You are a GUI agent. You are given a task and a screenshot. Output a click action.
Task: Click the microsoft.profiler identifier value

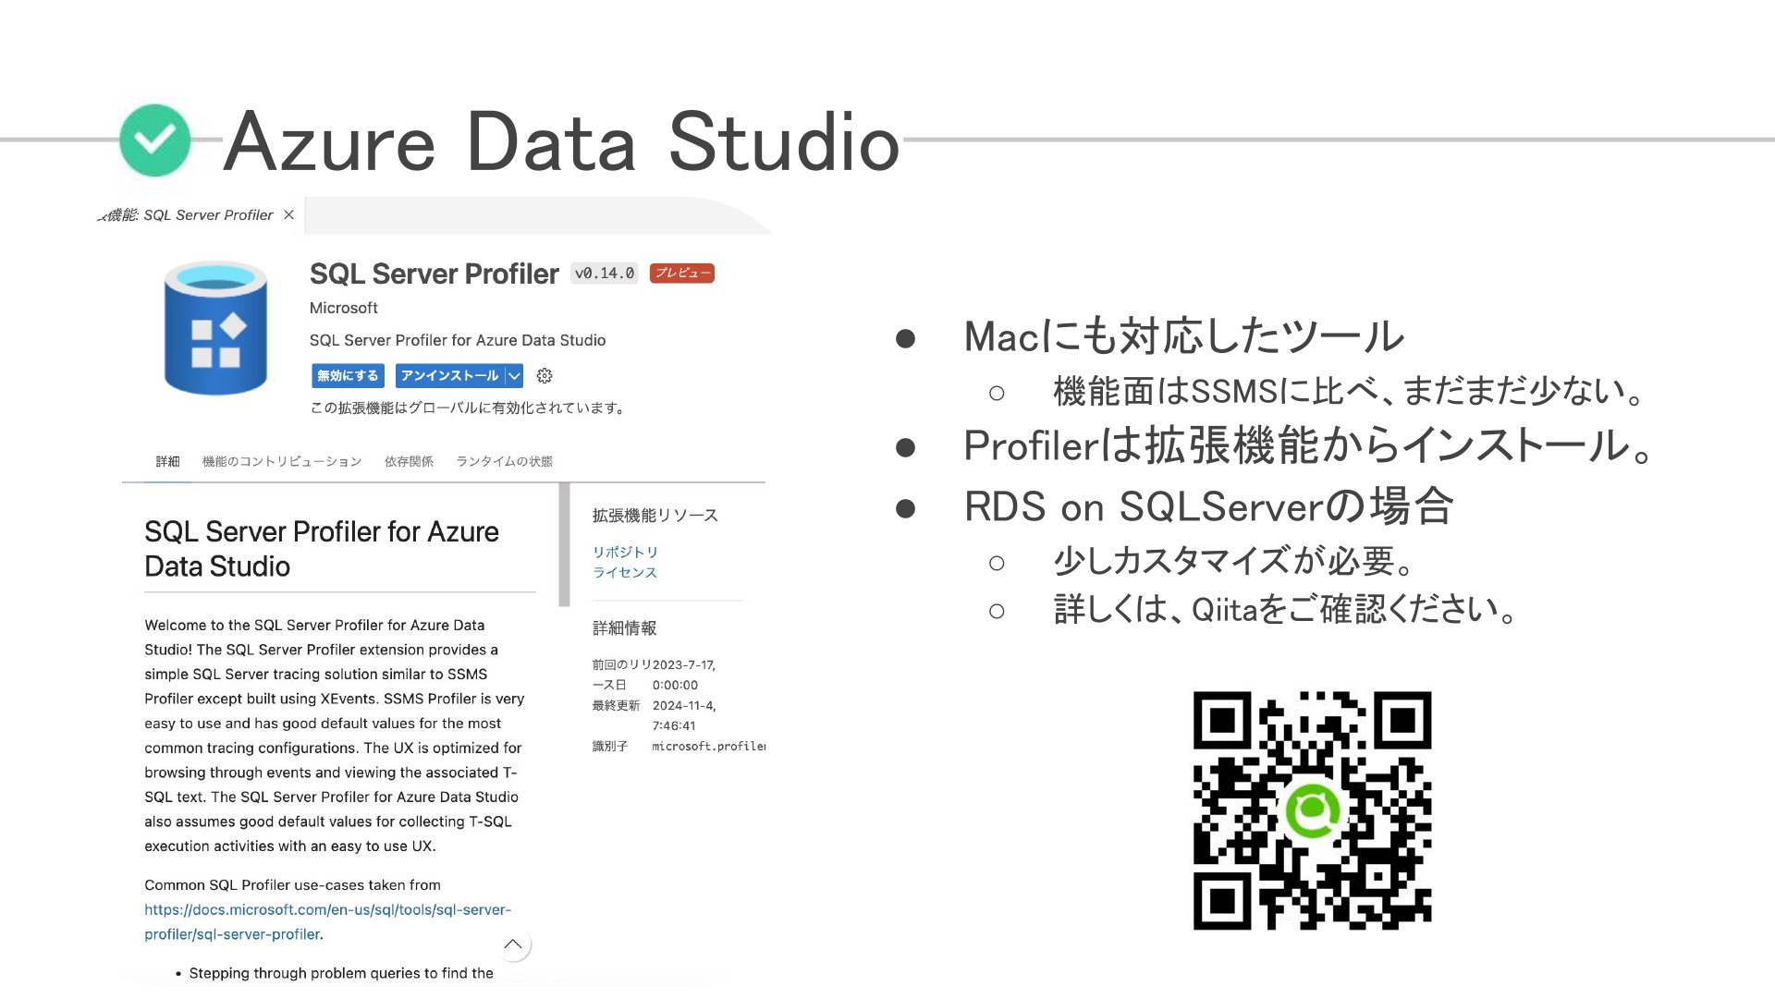click(x=709, y=746)
